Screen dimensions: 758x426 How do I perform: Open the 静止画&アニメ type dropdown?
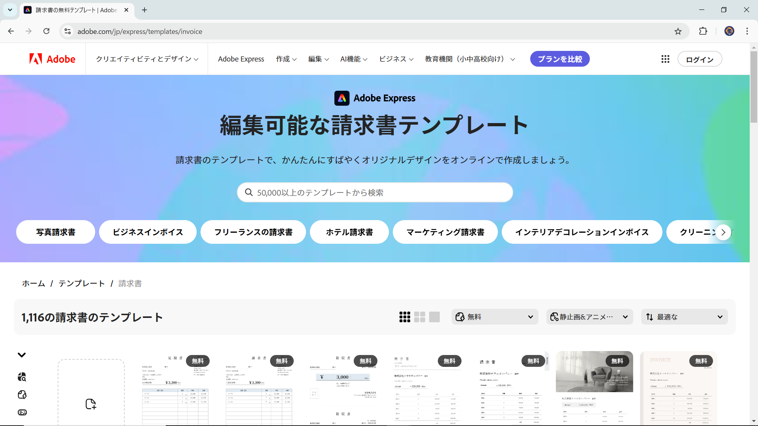[589, 317]
